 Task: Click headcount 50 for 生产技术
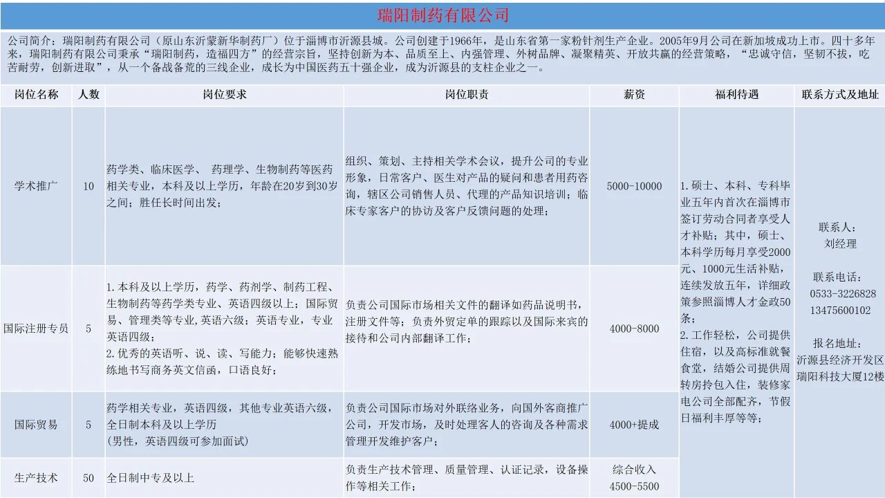pyautogui.click(x=88, y=478)
